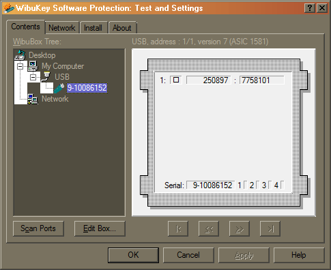
Task: Click the Cancel button
Action: [188, 255]
